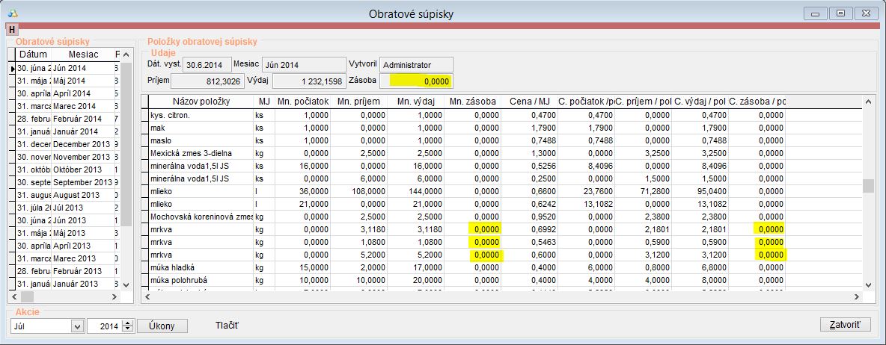The width and height of the screenshot is (886, 345).
Task: Decrease the year with the down spinner
Action: tap(127, 329)
